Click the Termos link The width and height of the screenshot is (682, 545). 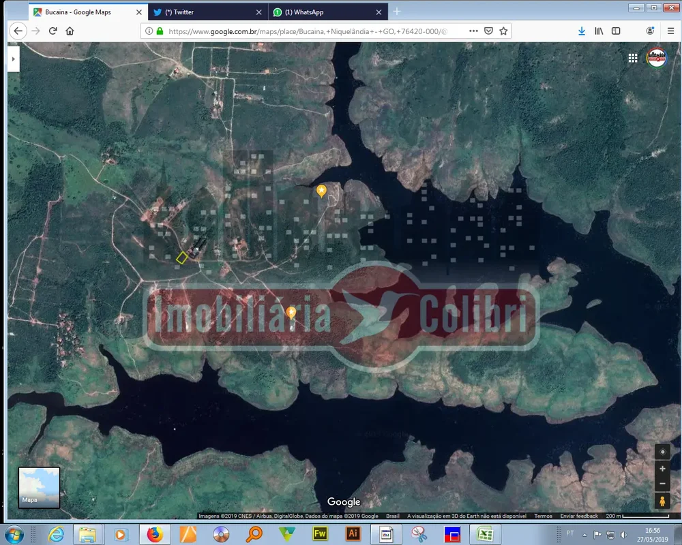pyautogui.click(x=543, y=516)
